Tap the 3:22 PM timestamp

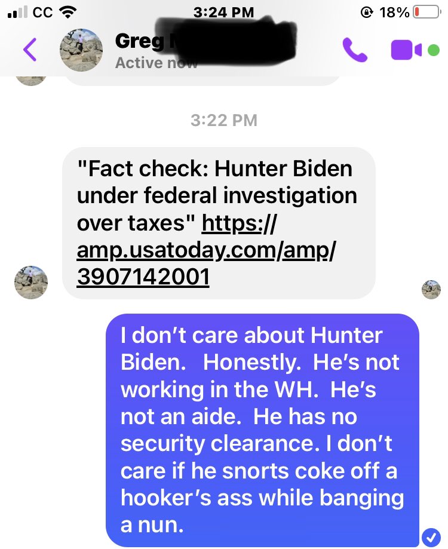[224, 120]
